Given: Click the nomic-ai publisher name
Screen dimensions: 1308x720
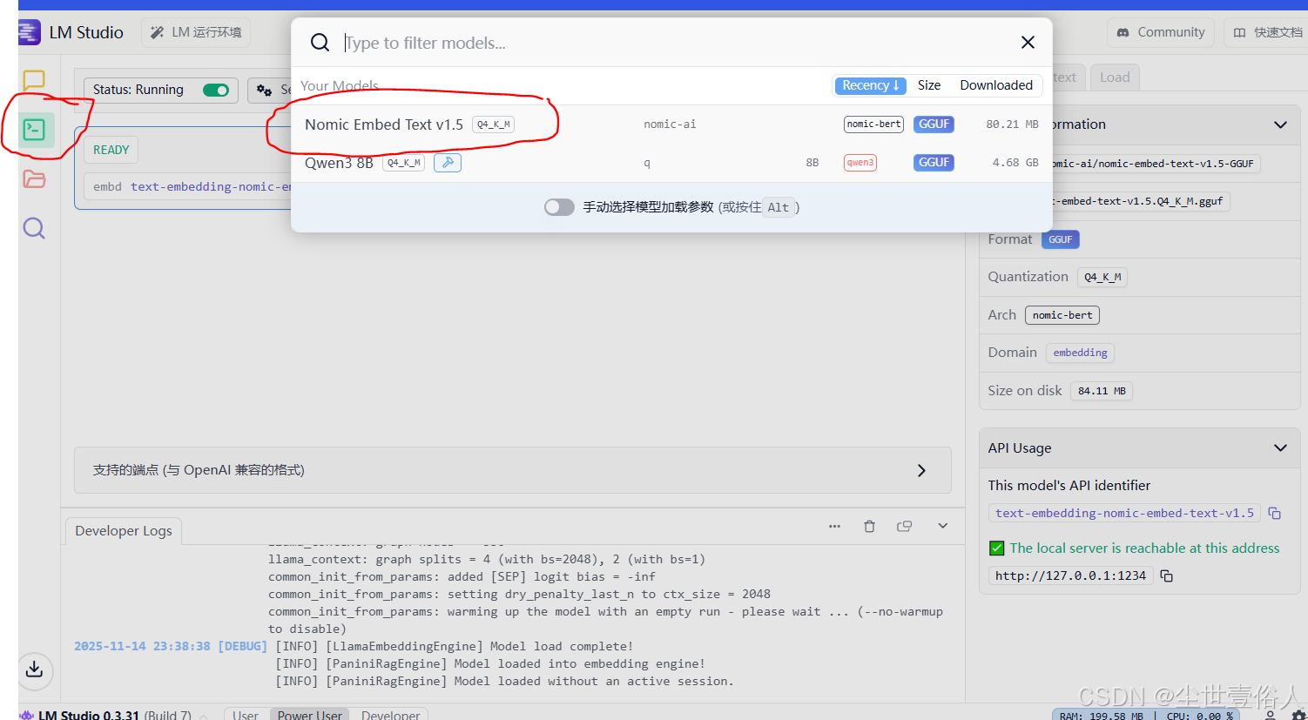Looking at the screenshot, I should coord(670,124).
